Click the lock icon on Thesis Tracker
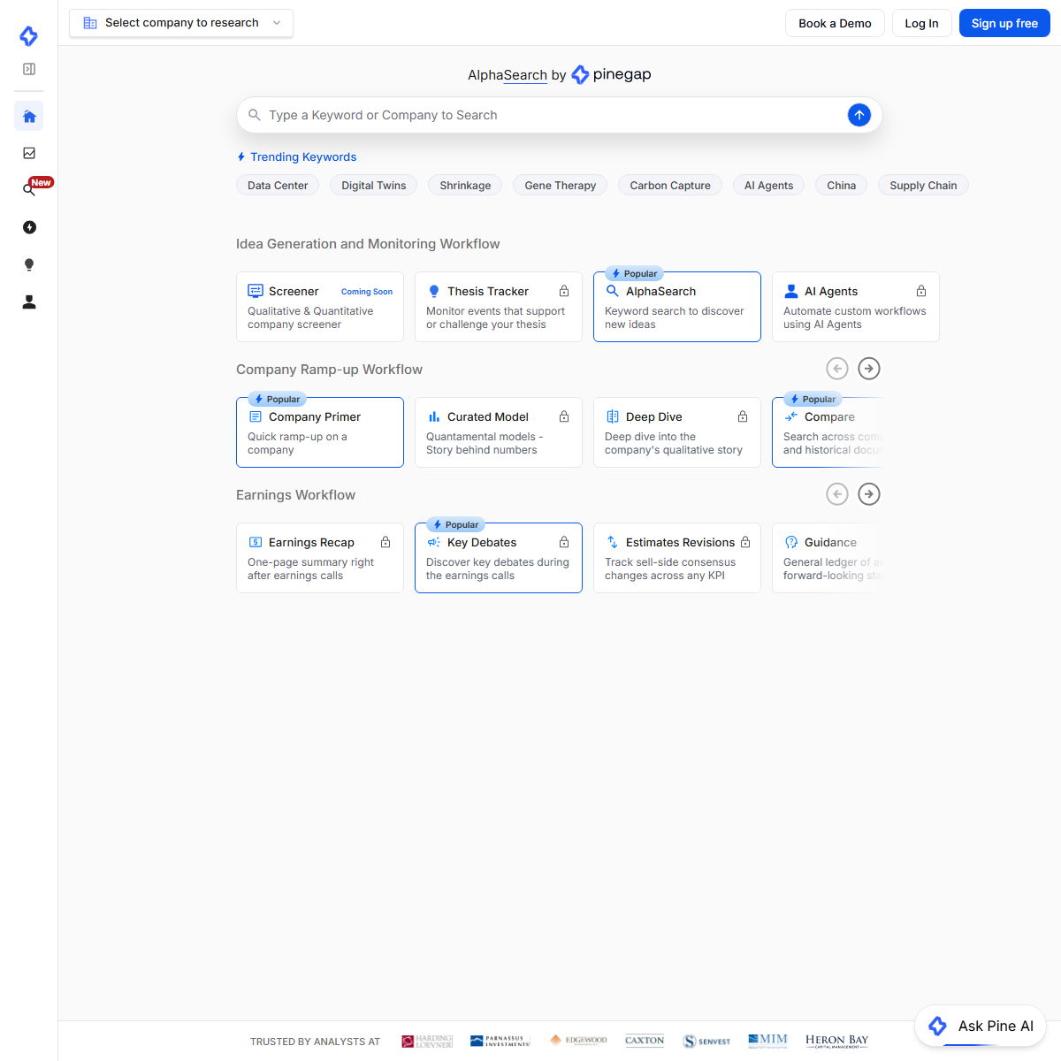This screenshot has height=1061, width=1061. click(x=564, y=291)
